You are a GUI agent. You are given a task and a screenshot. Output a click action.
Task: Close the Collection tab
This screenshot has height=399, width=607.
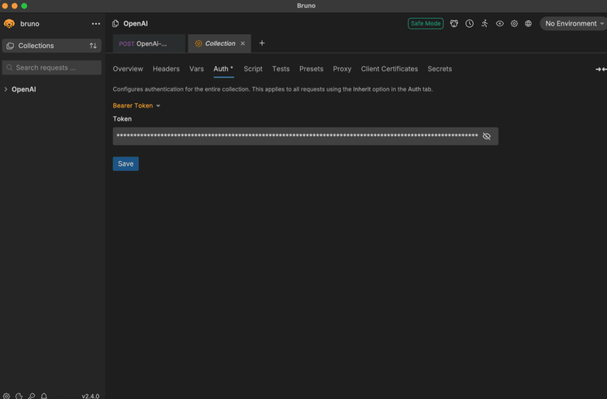(x=242, y=43)
